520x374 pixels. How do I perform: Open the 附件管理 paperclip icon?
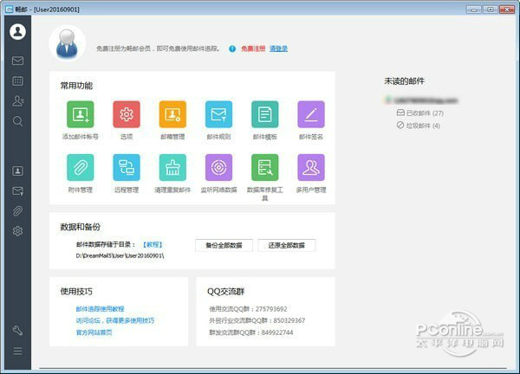pyautogui.click(x=81, y=167)
